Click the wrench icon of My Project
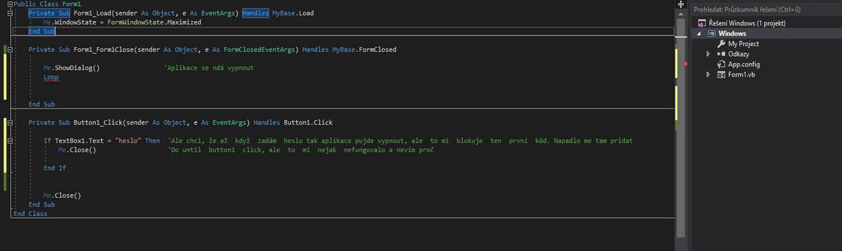842x251 pixels. [721, 43]
